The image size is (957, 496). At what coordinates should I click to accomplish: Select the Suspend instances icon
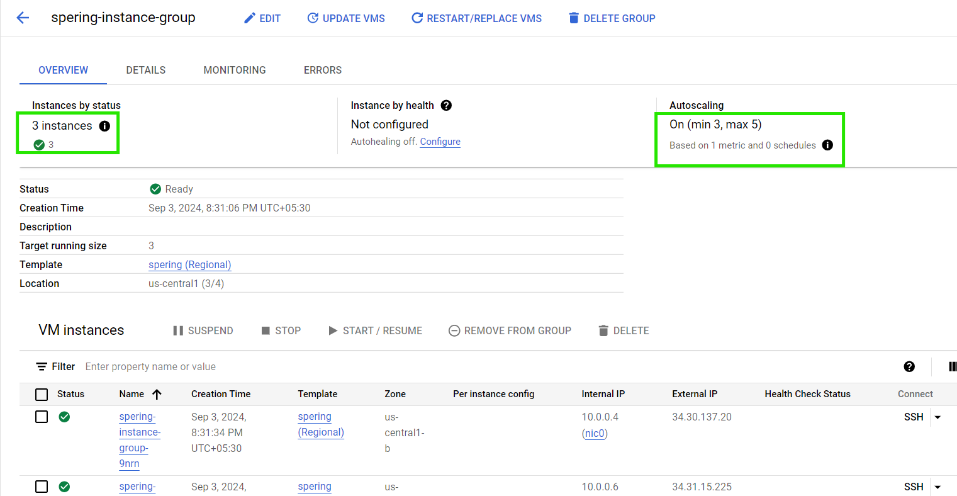tap(178, 330)
